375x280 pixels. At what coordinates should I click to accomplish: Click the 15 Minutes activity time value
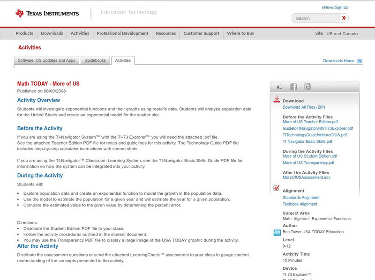tap(292, 260)
